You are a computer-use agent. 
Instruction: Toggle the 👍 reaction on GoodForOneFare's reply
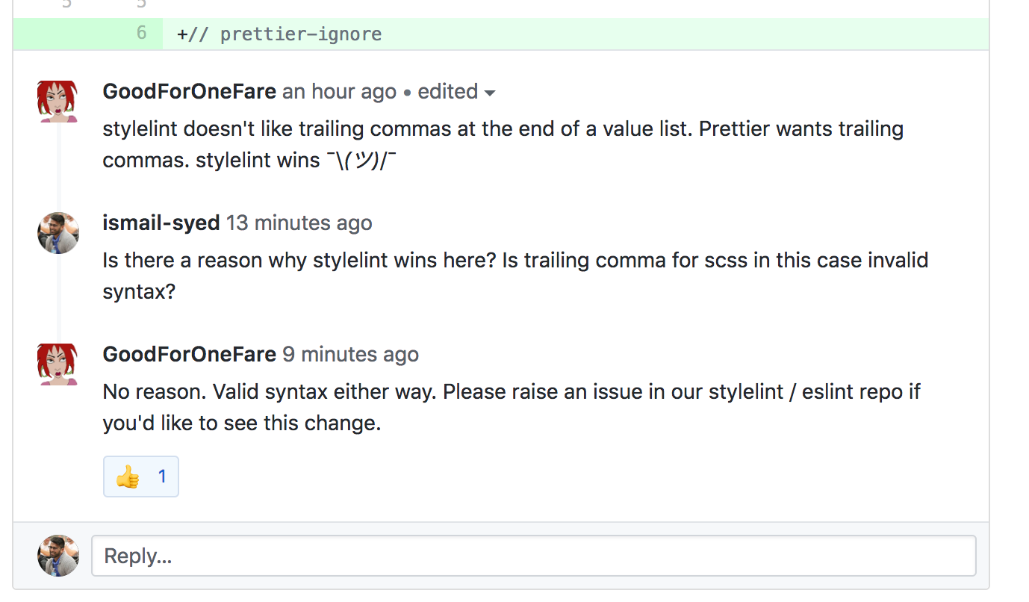click(x=140, y=476)
